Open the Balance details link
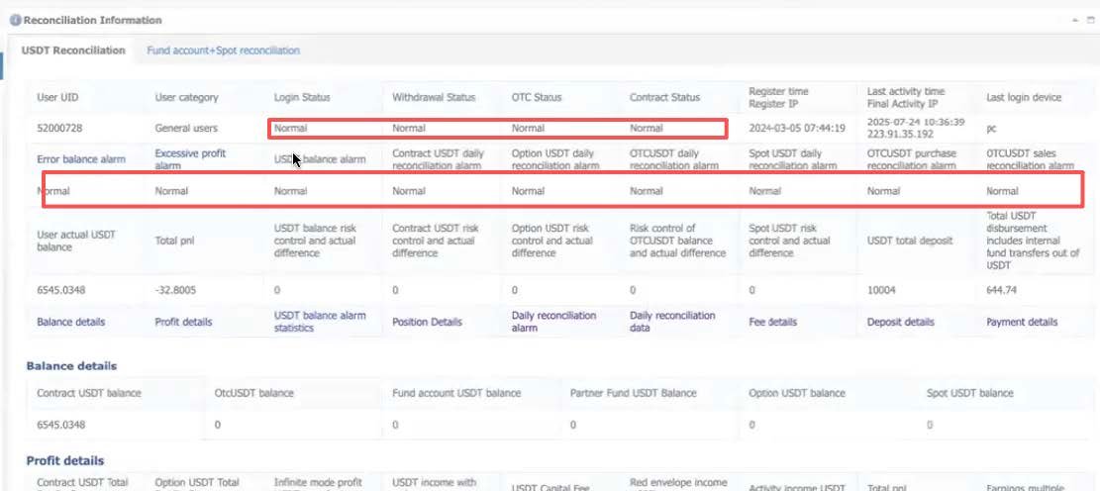 point(70,322)
